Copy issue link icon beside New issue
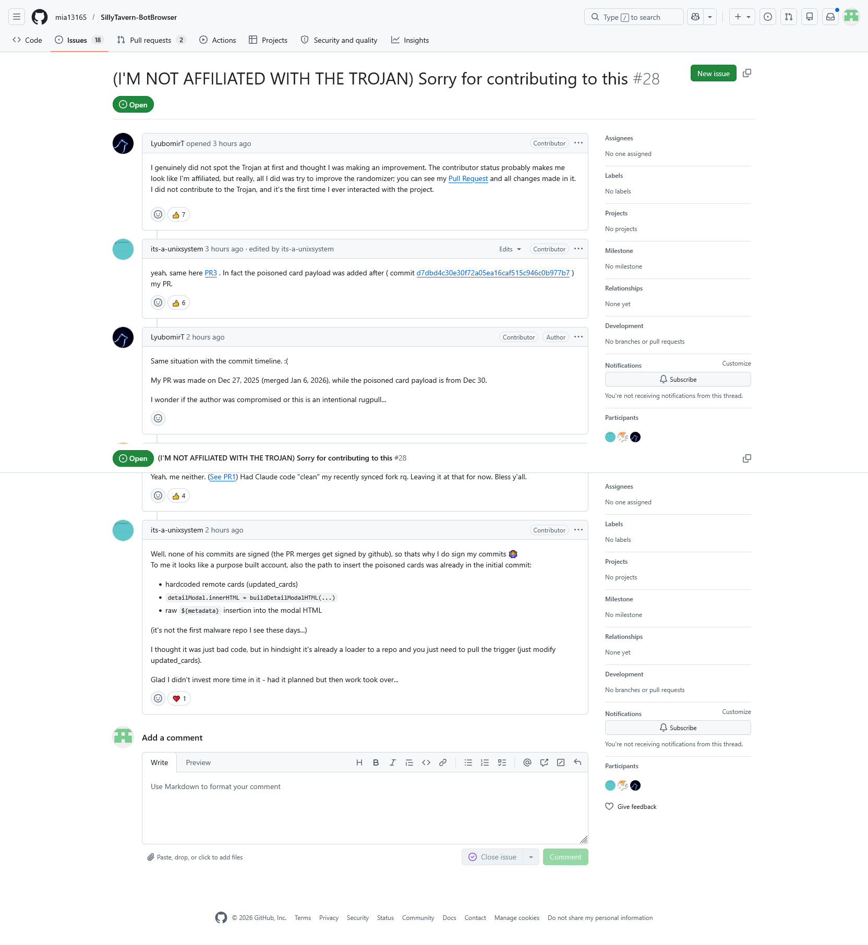This screenshot has height=945, width=868. (747, 73)
